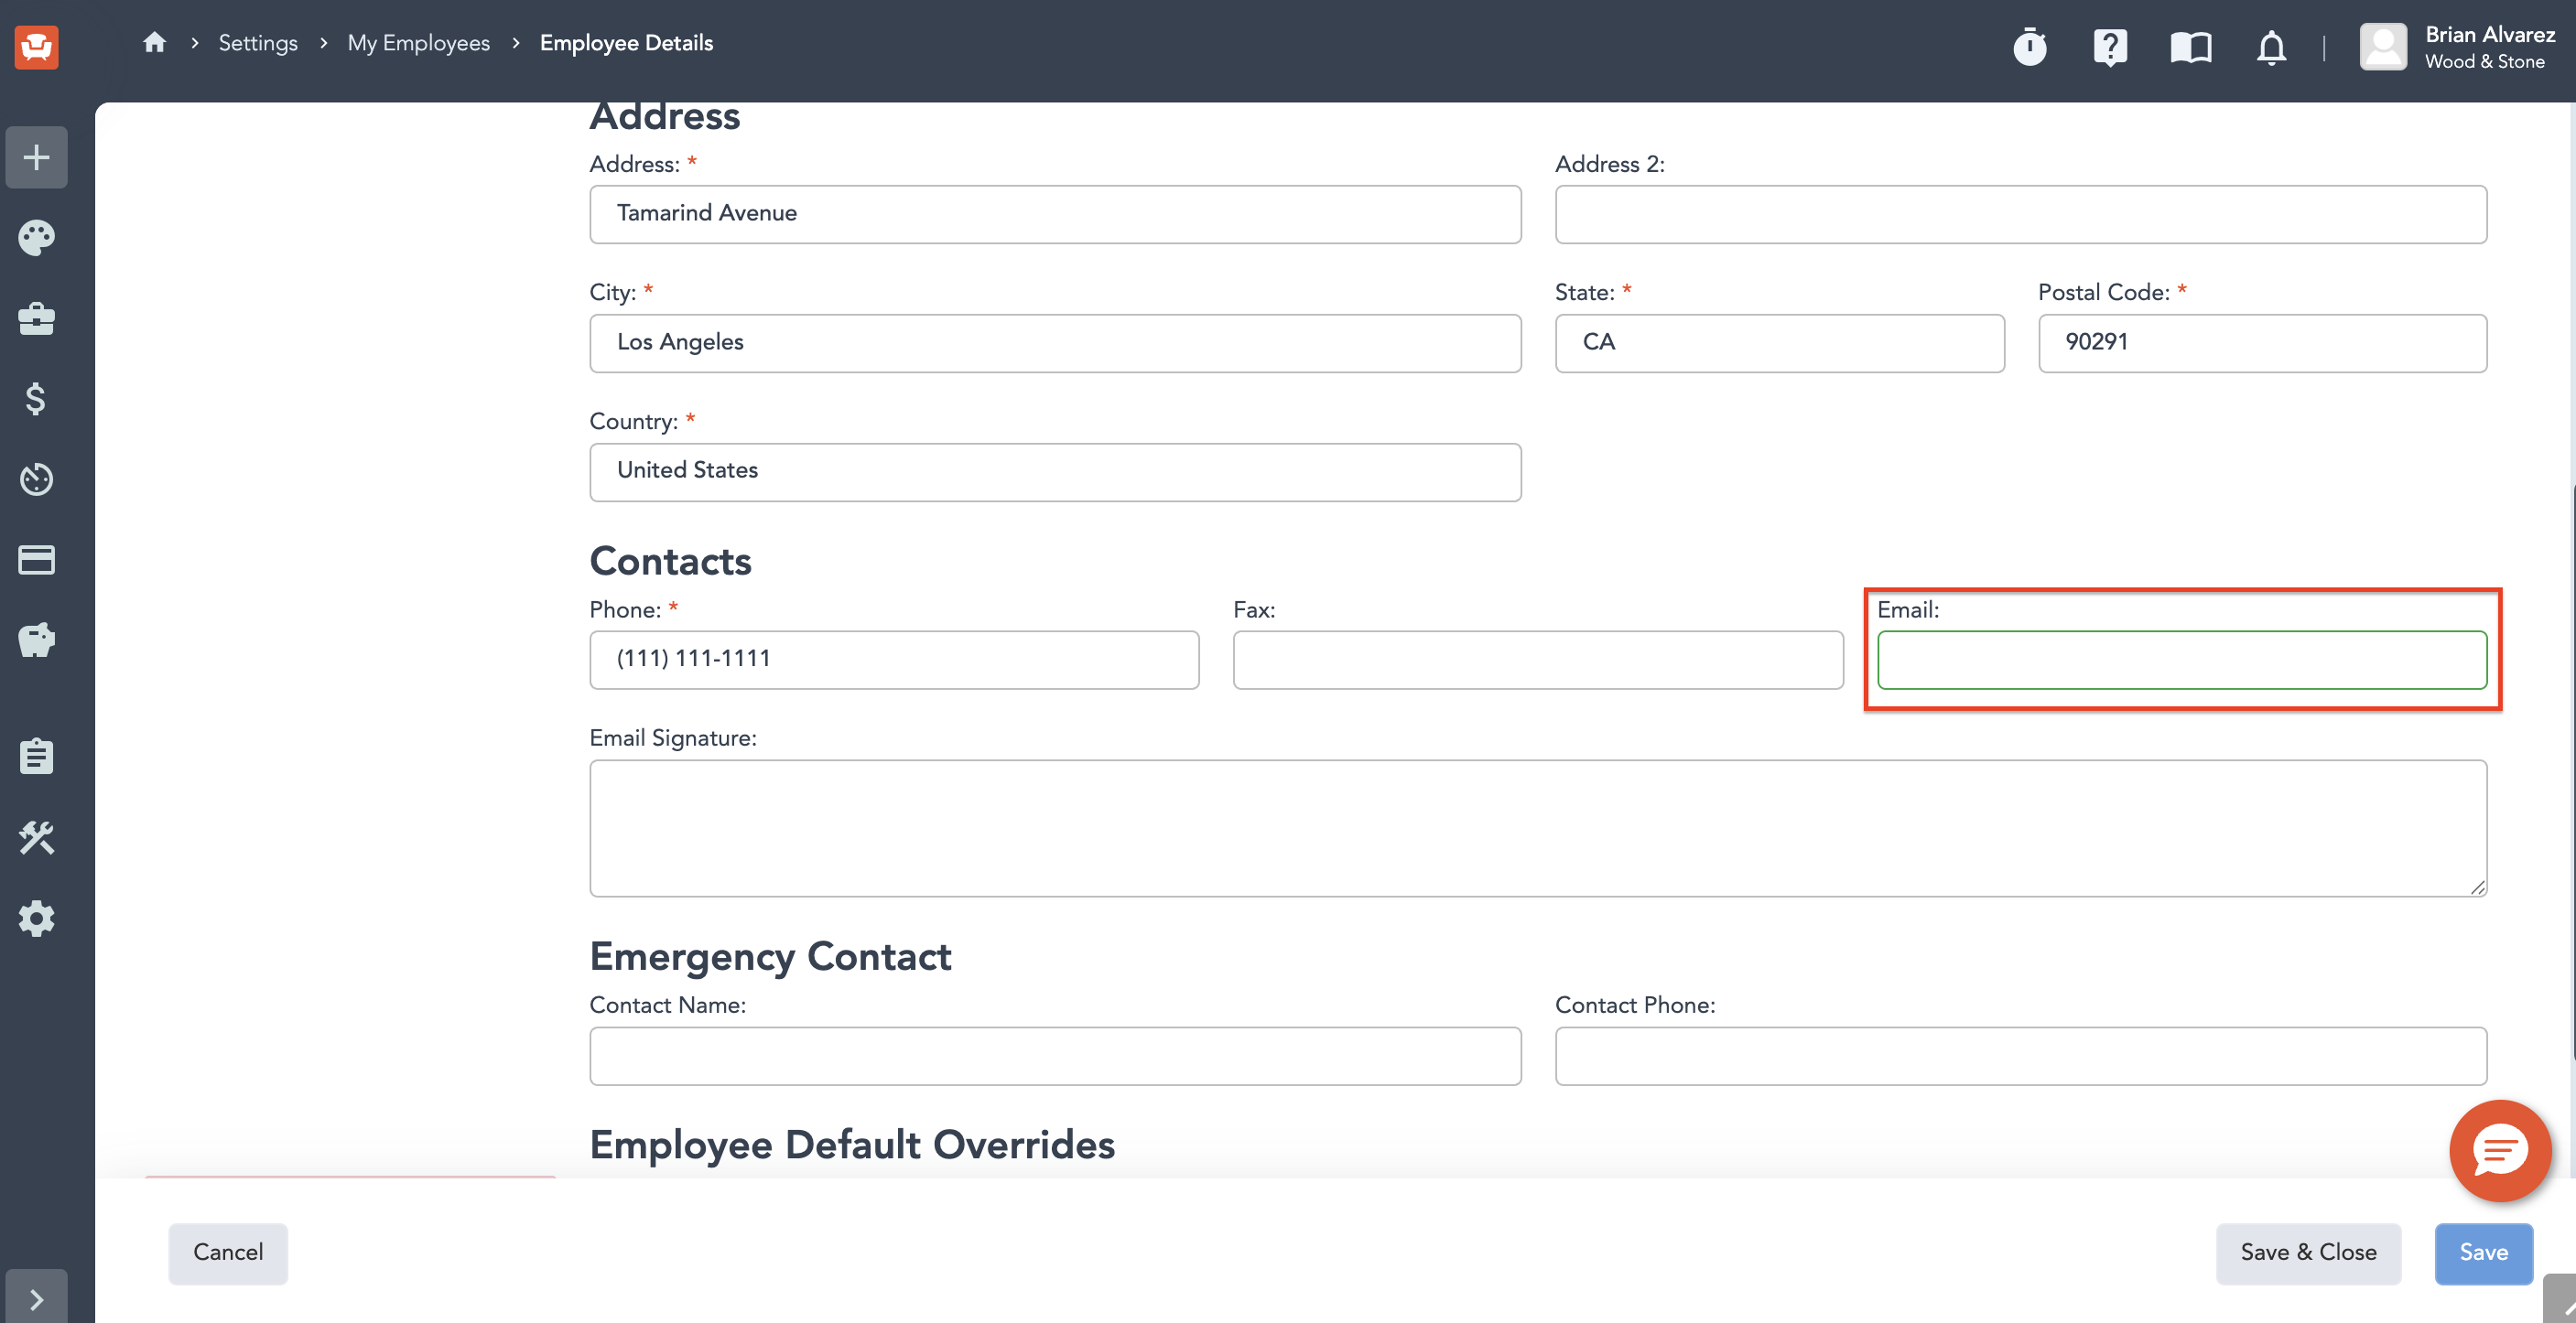The image size is (2576, 1323).
Task: Open the briefcase jobs sidebar icon
Action: point(37,318)
